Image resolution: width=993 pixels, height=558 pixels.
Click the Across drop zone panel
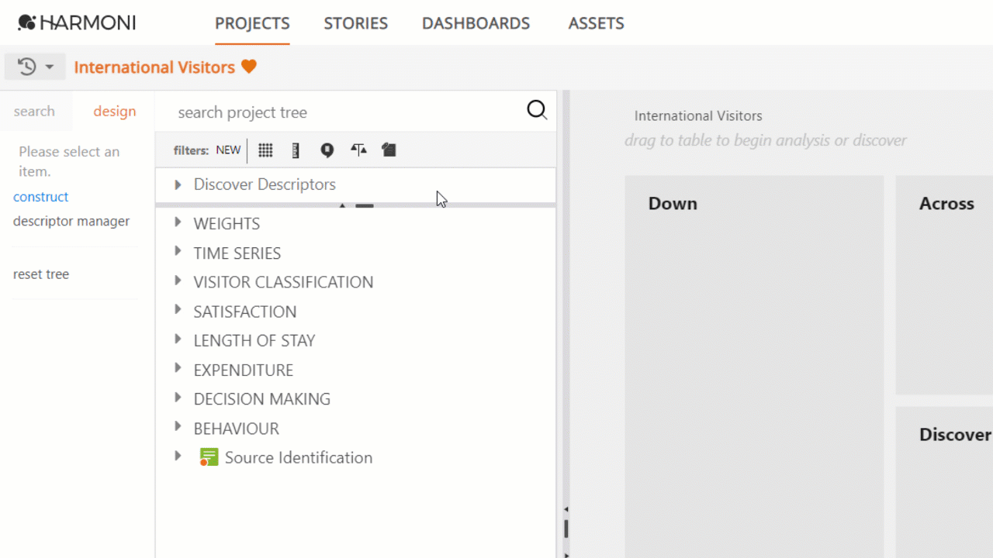(944, 284)
